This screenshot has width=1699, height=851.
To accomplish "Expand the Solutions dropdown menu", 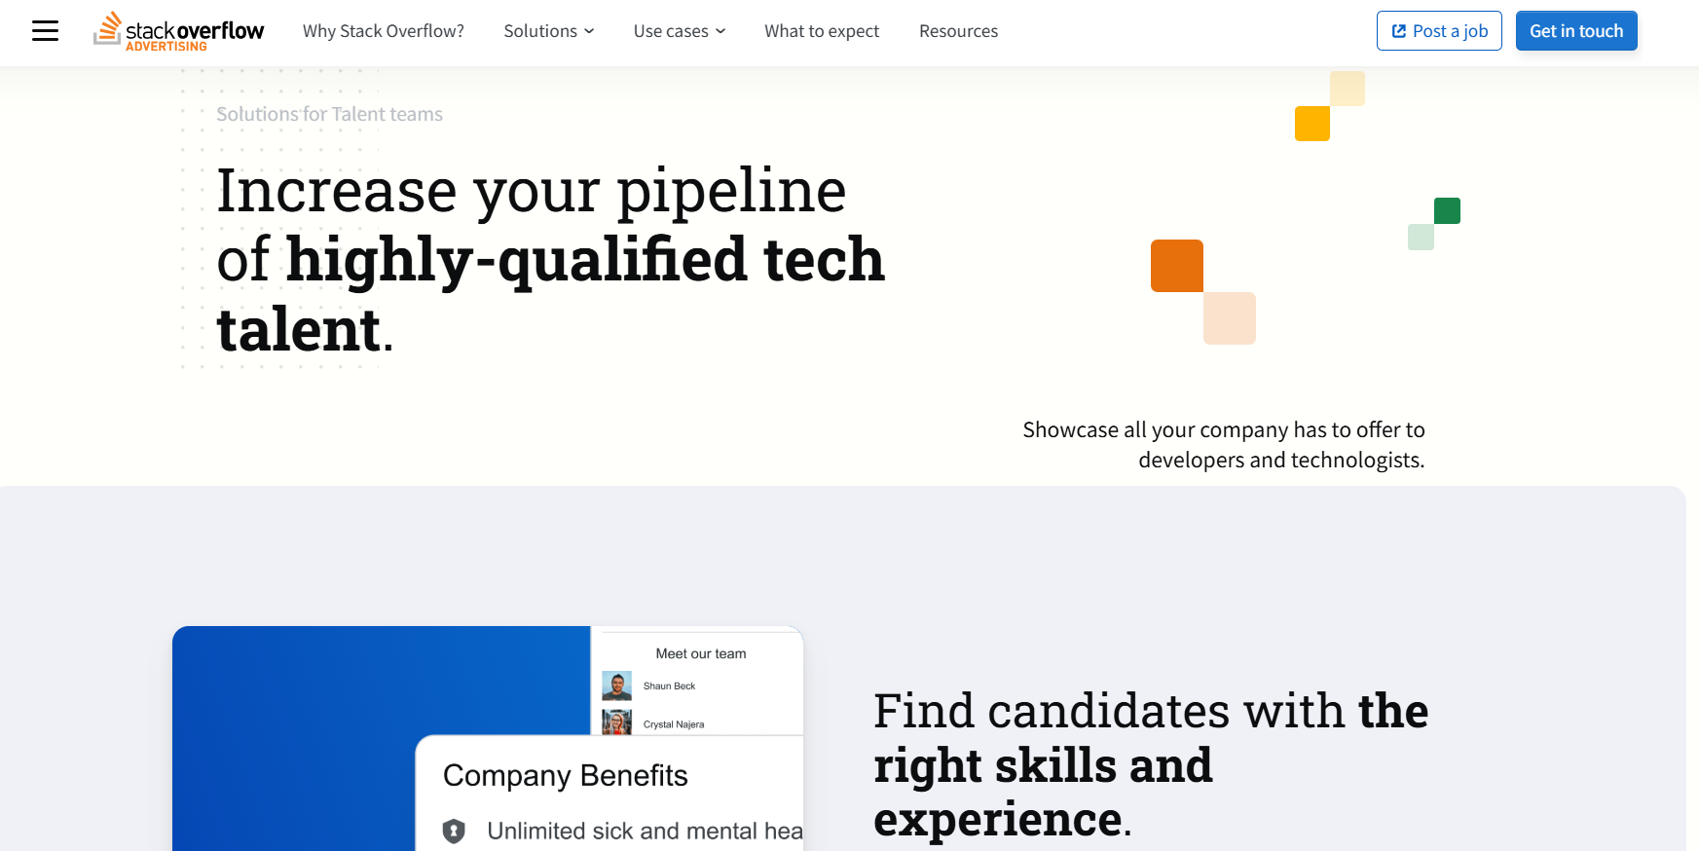I will [x=540, y=31].
